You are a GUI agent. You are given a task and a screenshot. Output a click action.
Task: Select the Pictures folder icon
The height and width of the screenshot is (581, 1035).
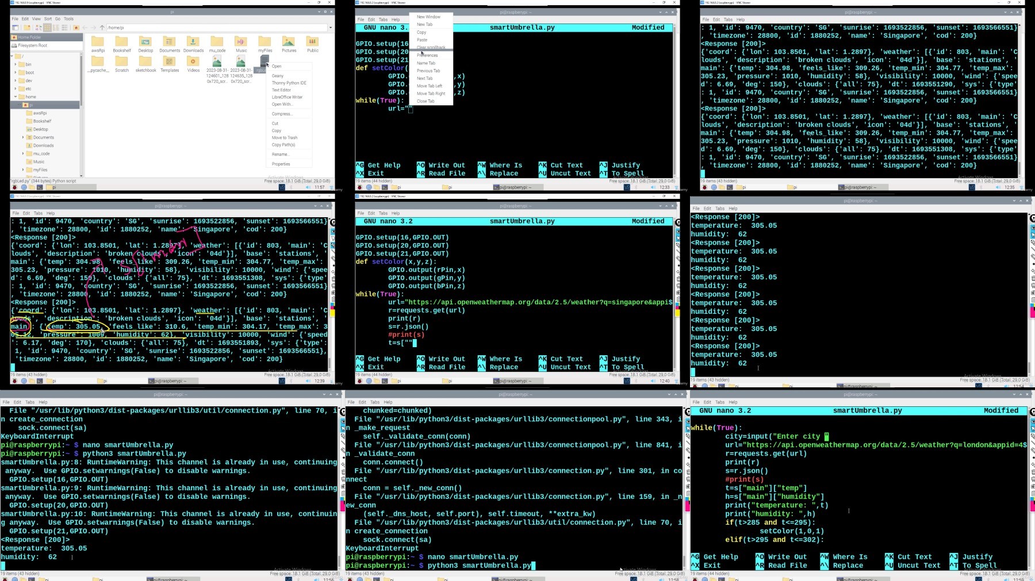pos(289,41)
